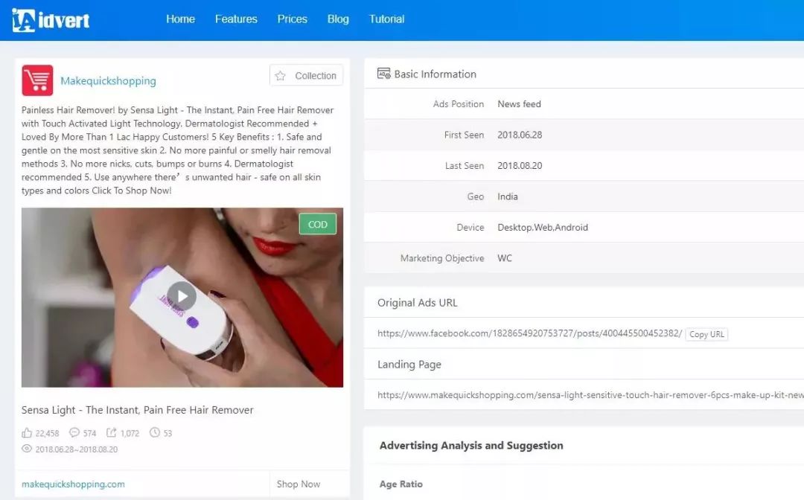Select Marketing Objective value WC
The height and width of the screenshot is (500, 804).
click(x=505, y=258)
